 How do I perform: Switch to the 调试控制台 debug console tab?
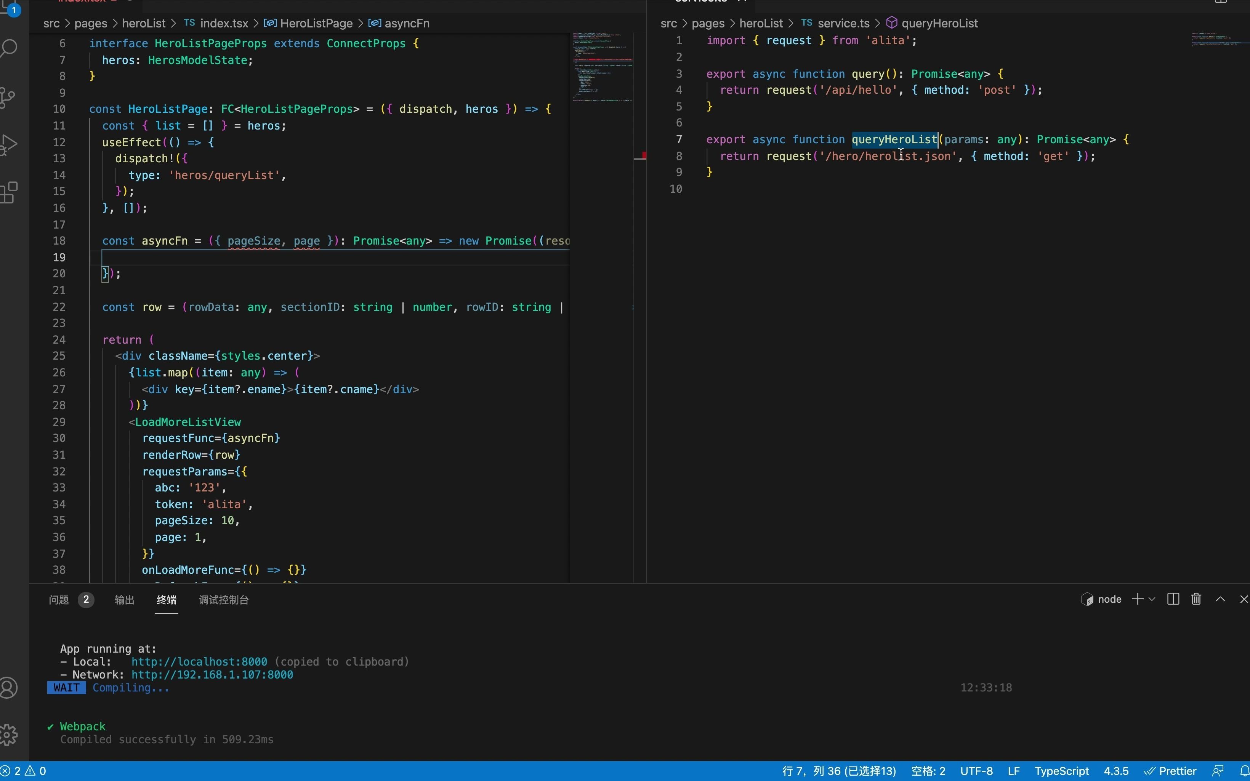[224, 600]
